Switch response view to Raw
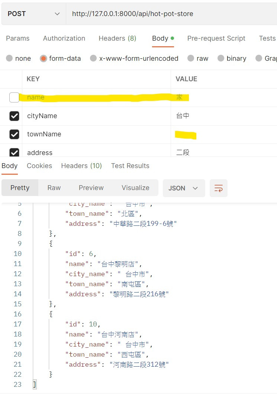 click(x=54, y=188)
